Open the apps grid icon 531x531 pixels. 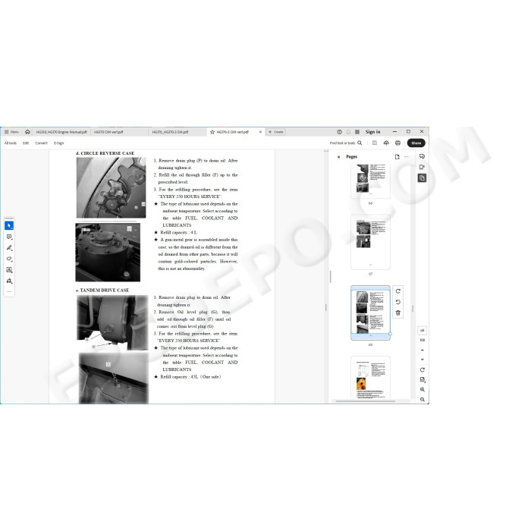[357, 132]
